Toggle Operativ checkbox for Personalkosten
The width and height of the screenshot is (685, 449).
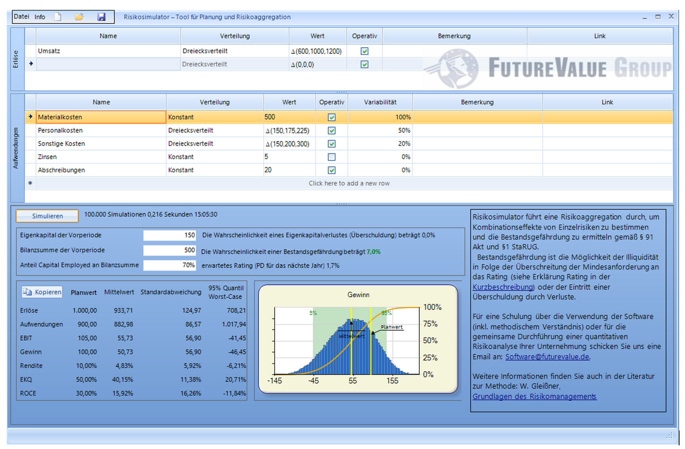tap(331, 131)
